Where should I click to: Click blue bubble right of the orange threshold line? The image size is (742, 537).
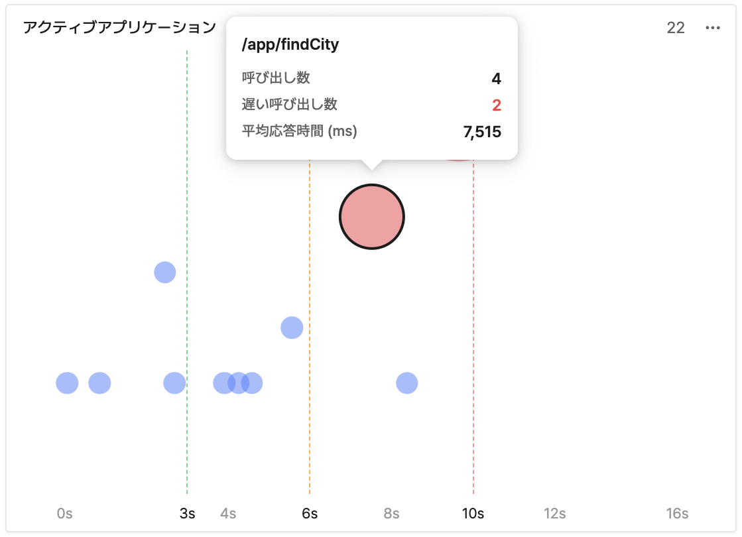click(406, 383)
